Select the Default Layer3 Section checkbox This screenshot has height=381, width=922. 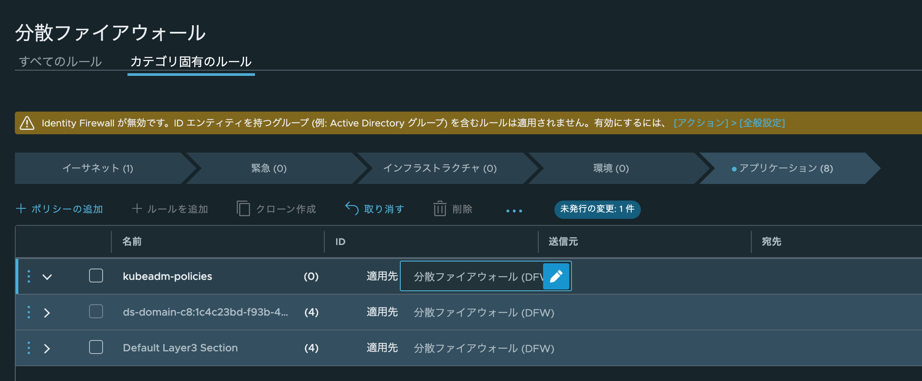(x=96, y=347)
